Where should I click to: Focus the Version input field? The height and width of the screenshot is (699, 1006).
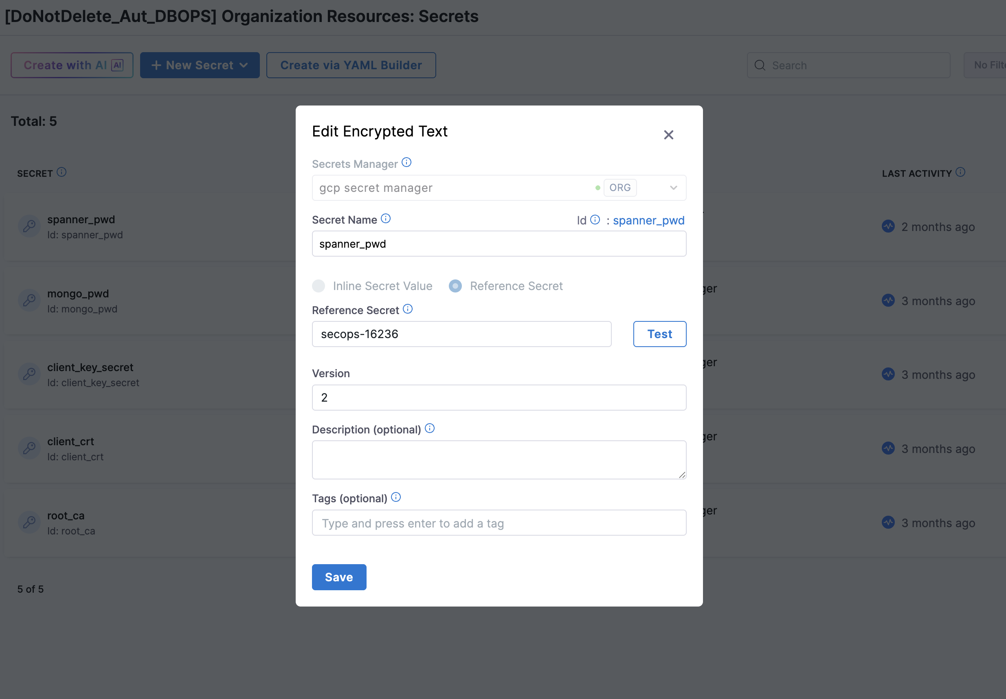(499, 398)
